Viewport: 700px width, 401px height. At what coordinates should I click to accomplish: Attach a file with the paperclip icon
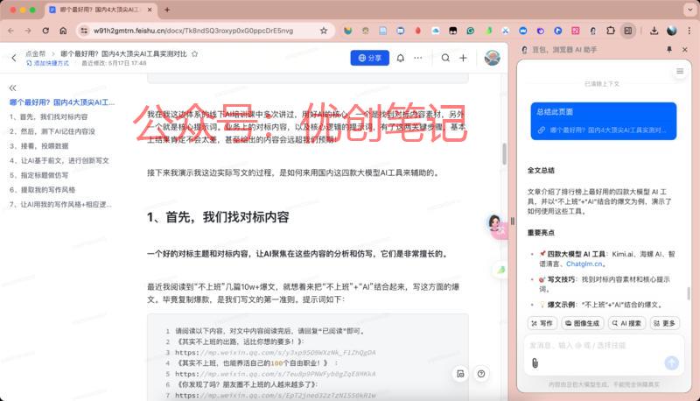535,363
